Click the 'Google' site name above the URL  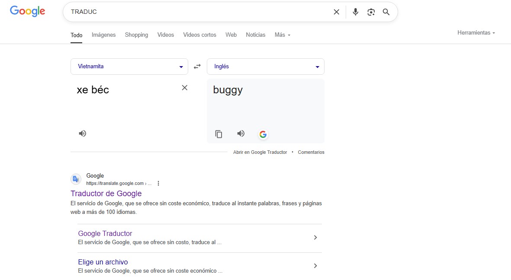tap(95, 176)
